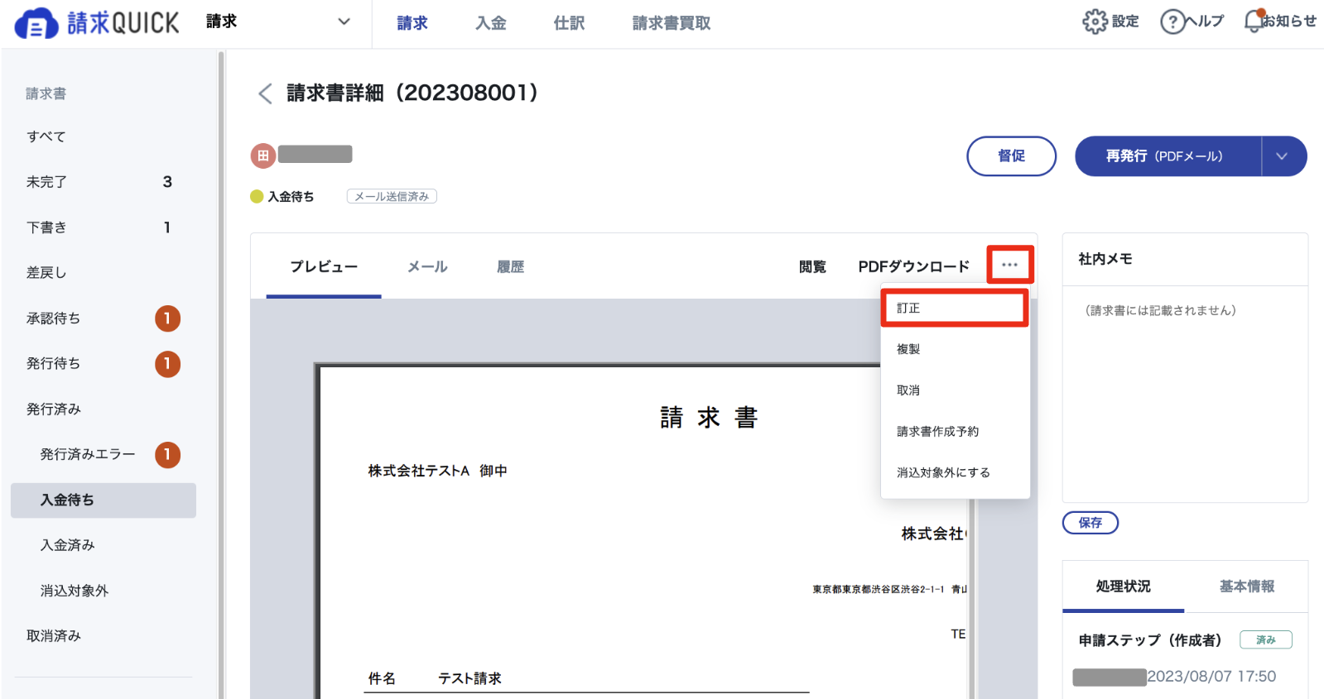This screenshot has width=1324, height=699.
Task: Click the 発行済みエラー count badge
Action: [x=167, y=454]
